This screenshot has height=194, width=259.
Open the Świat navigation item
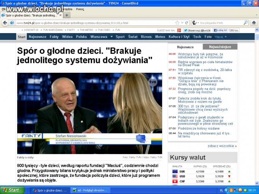coord(133,37)
